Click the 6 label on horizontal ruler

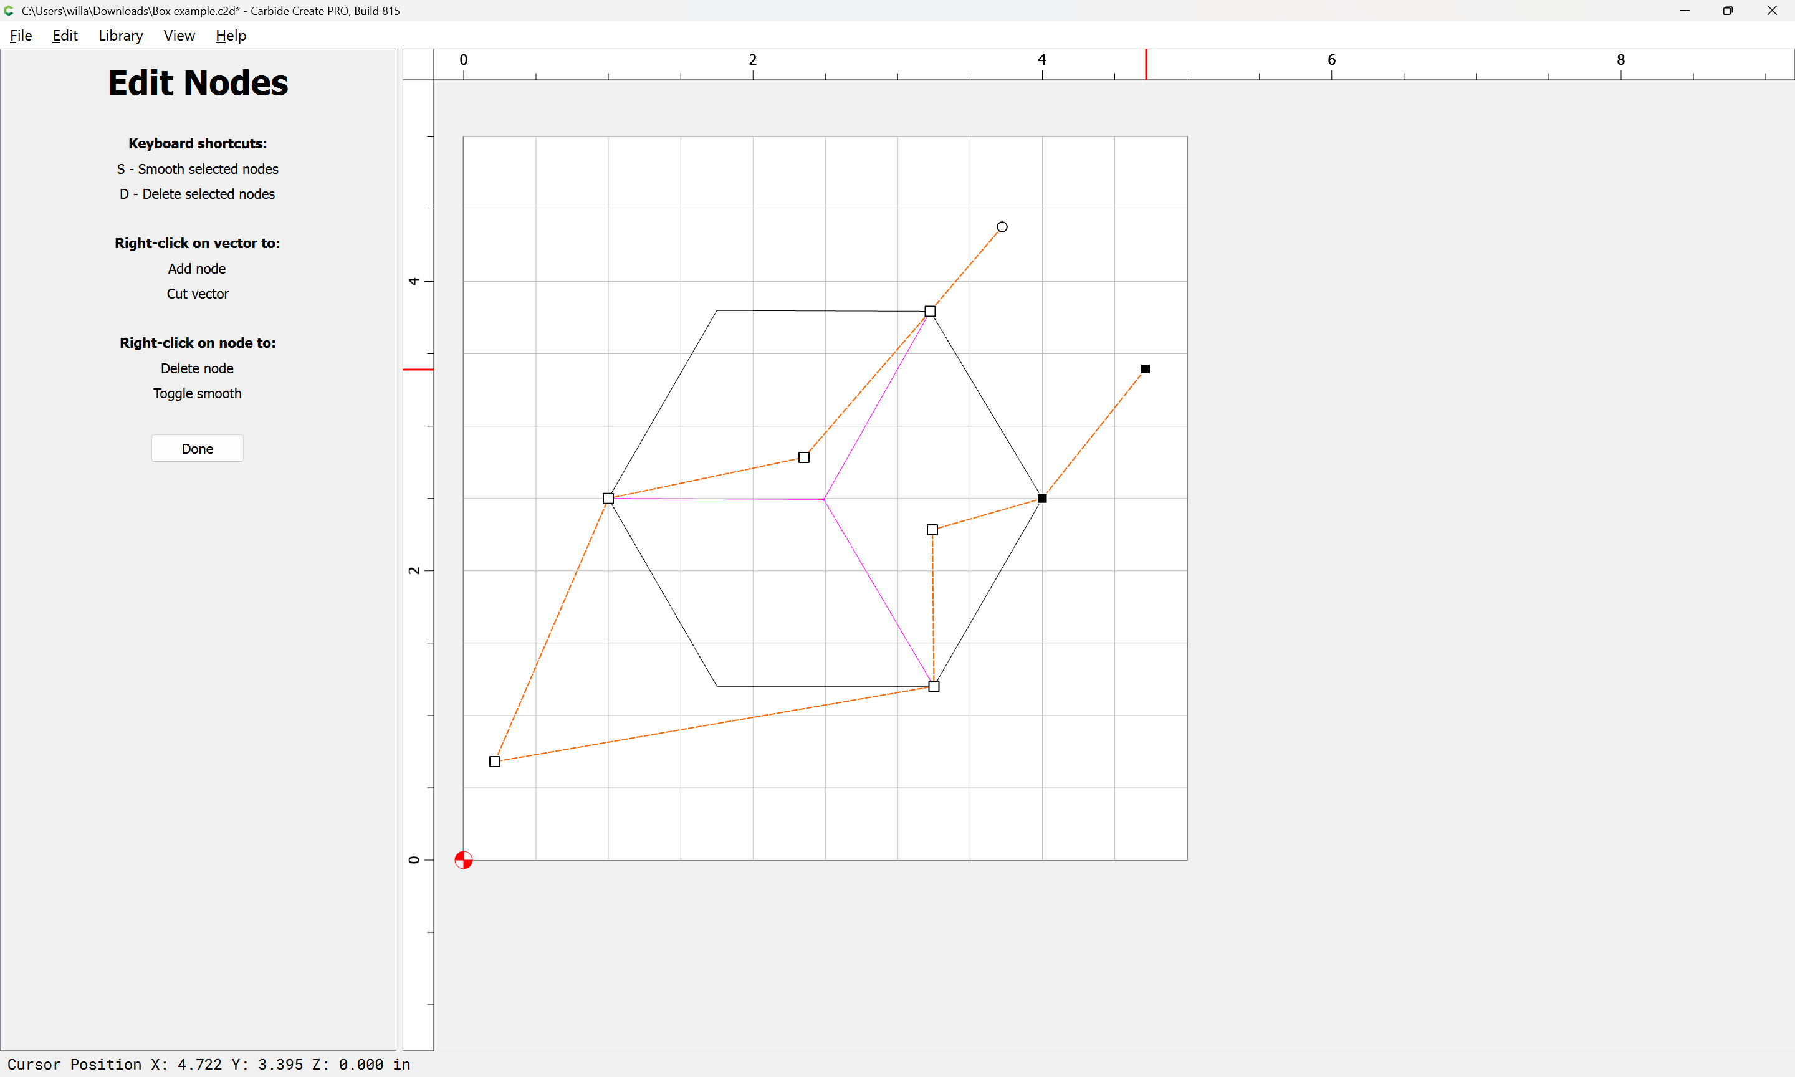click(x=1331, y=59)
